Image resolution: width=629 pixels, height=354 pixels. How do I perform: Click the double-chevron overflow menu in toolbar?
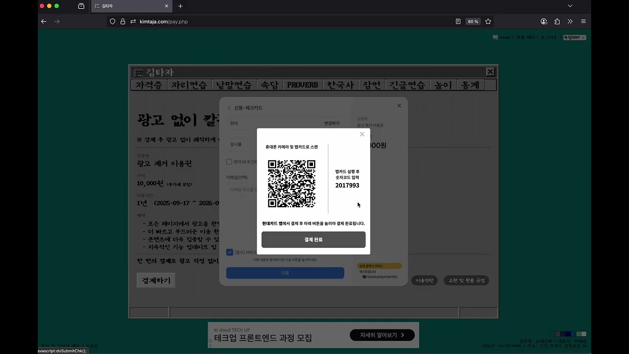[570, 21]
